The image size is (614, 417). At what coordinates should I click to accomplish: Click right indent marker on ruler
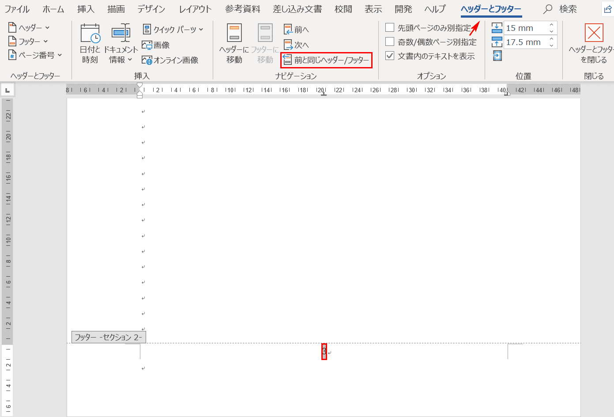(507, 93)
